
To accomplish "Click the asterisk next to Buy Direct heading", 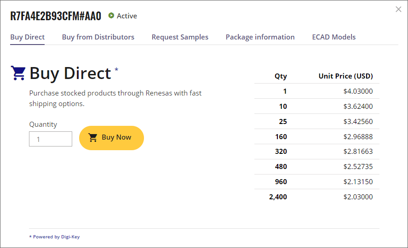I will (x=116, y=70).
